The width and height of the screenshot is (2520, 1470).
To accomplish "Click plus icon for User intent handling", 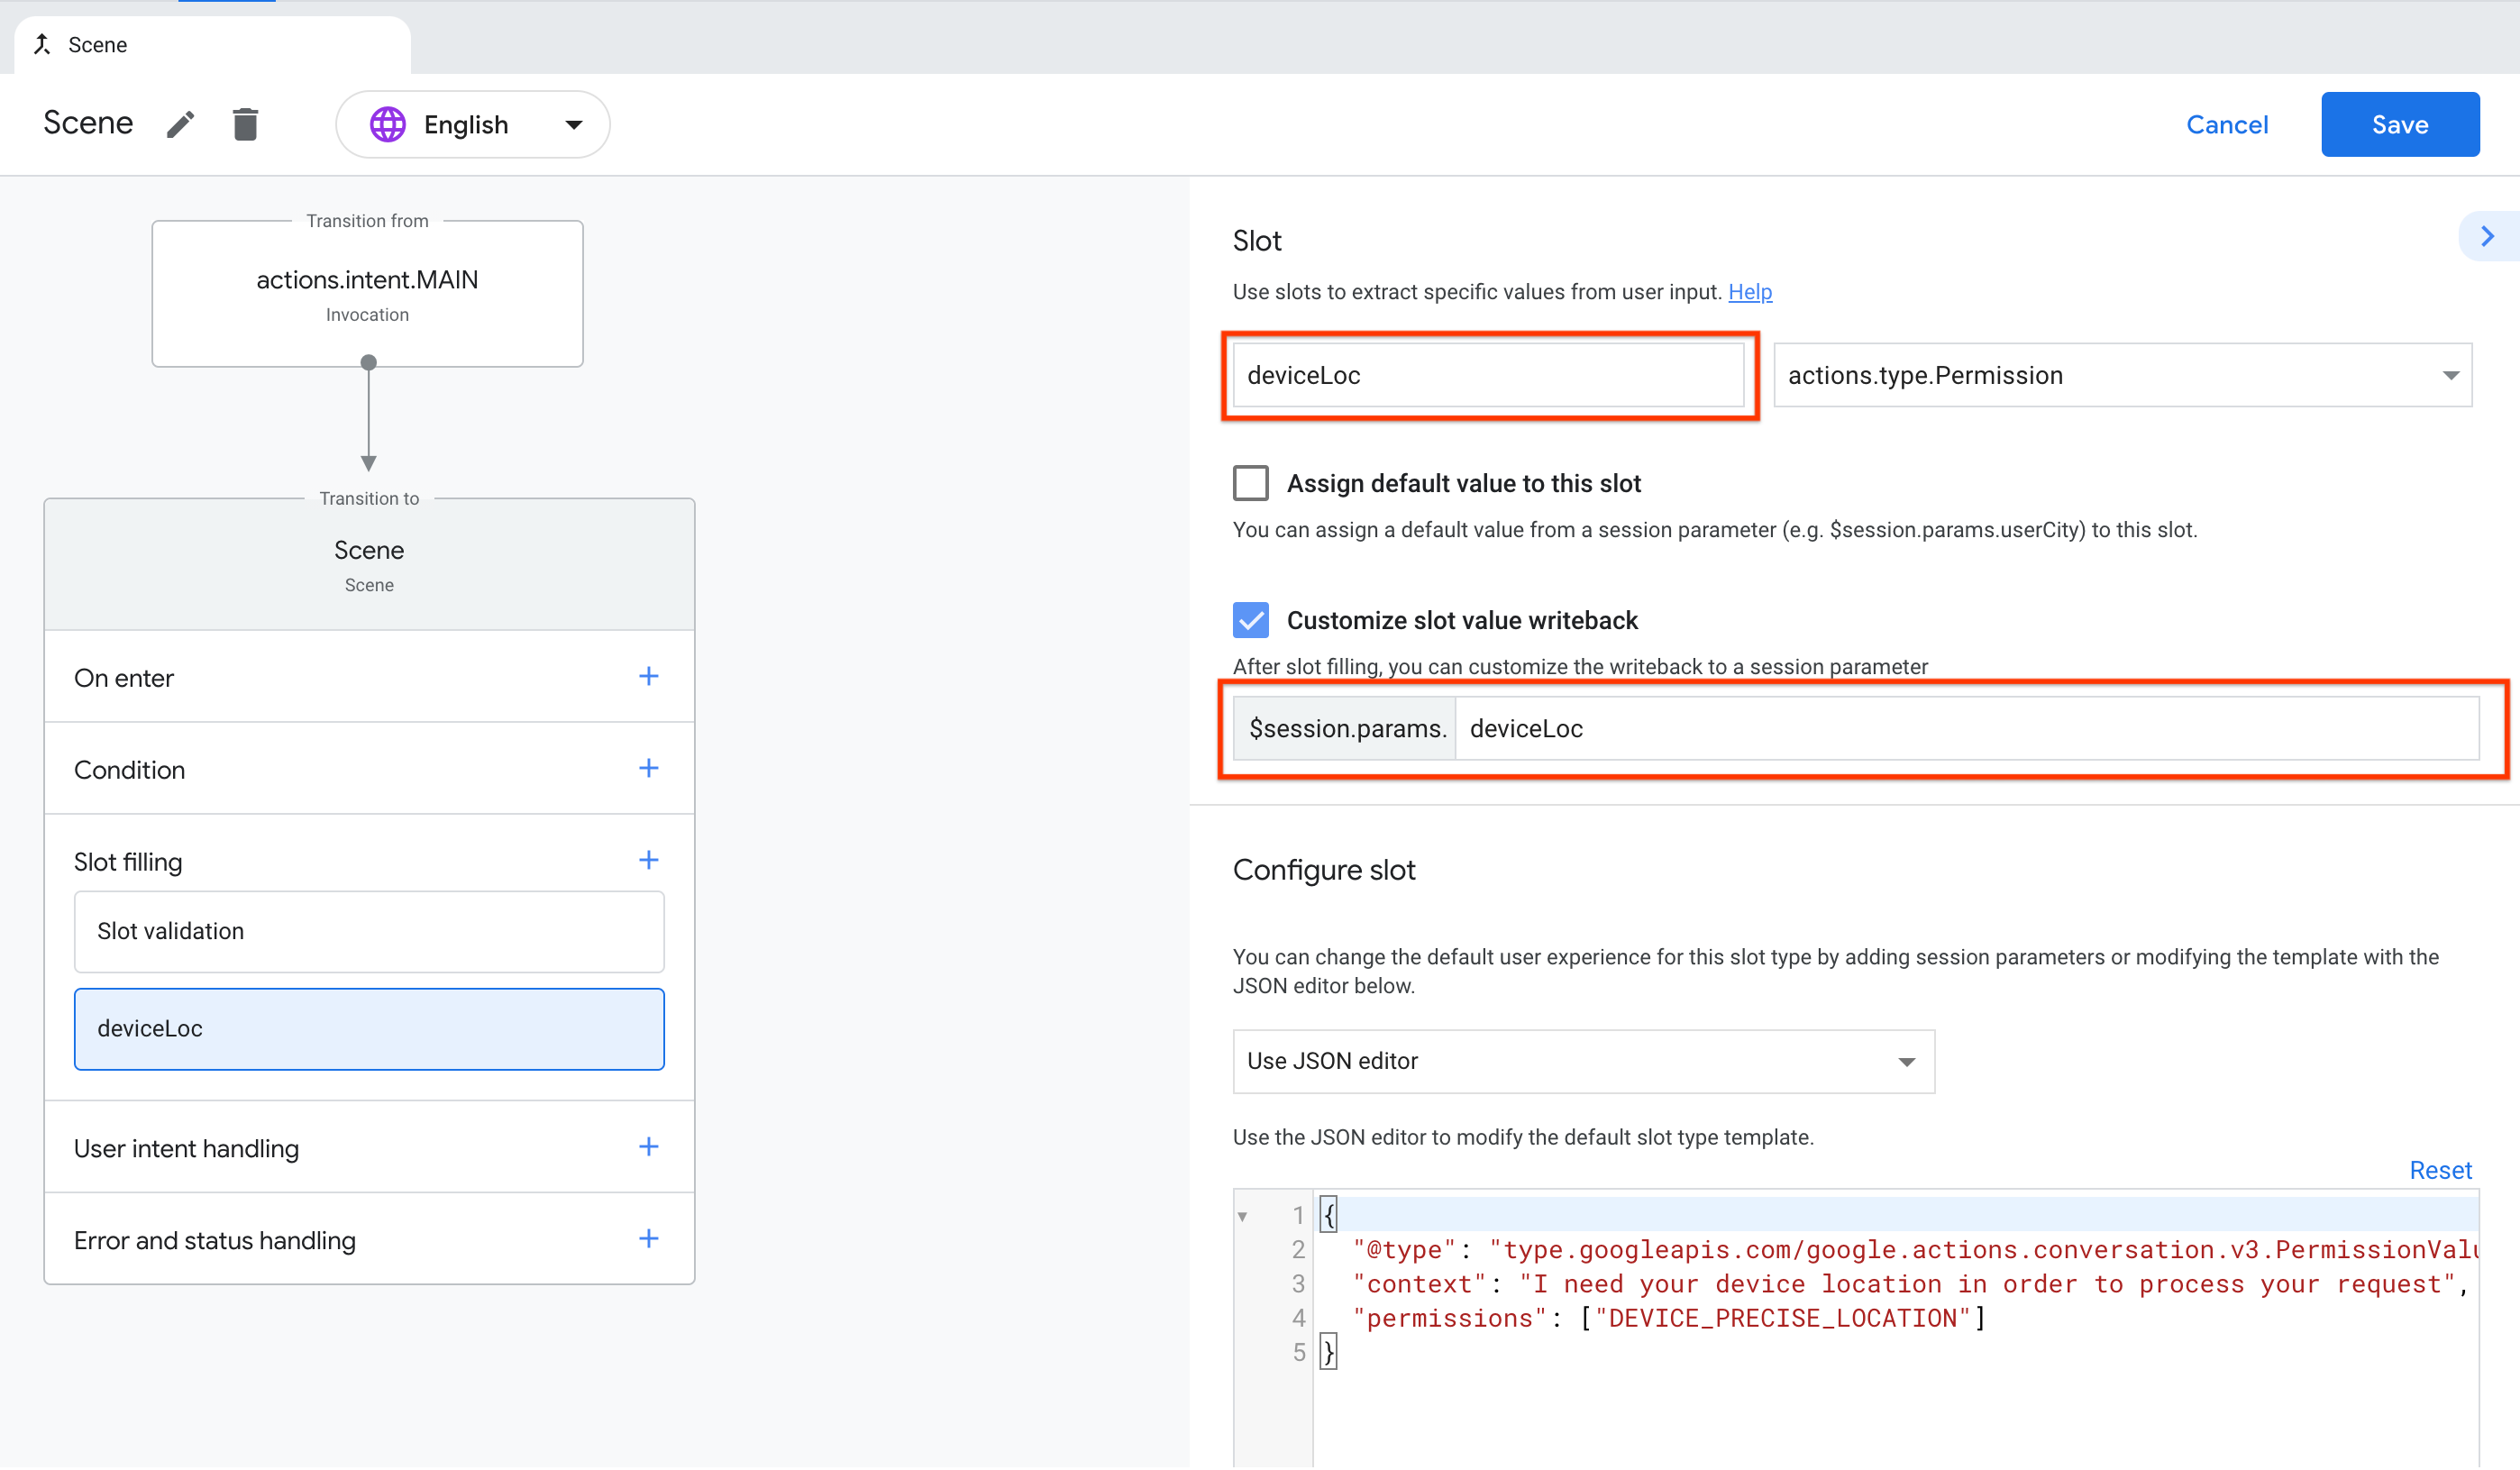I will [x=648, y=1147].
